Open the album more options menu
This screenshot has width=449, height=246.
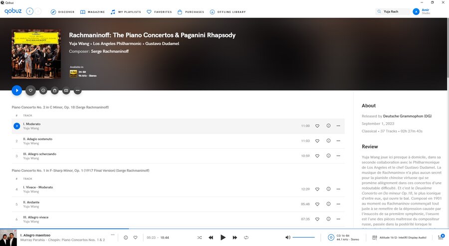coord(78,90)
